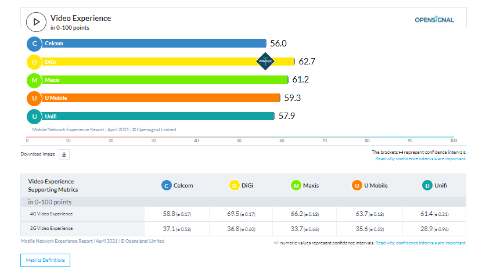486x274 pixels.
Task: Click the DiGi 'D' icon in chart
Action: click(35, 62)
